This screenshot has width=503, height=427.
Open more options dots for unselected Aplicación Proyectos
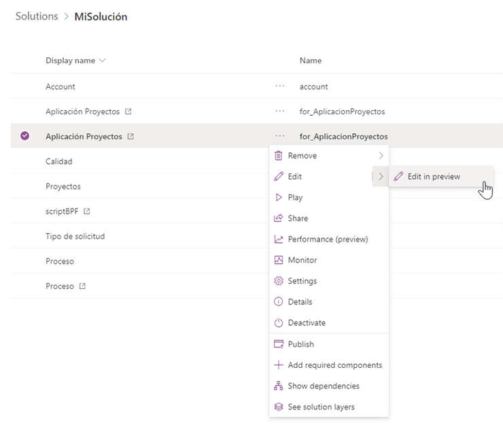tap(280, 111)
